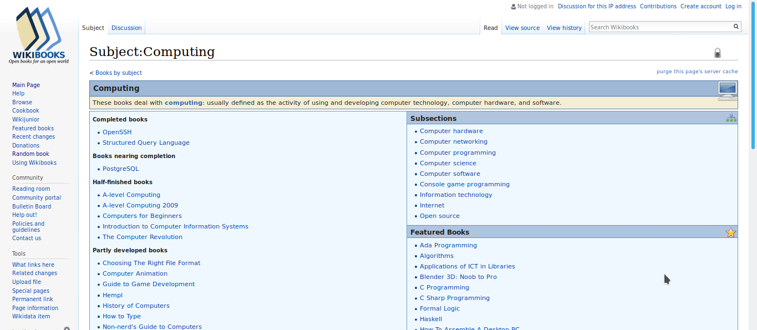Open the PostgreSQL book
The width and height of the screenshot is (757, 330).
tap(121, 169)
